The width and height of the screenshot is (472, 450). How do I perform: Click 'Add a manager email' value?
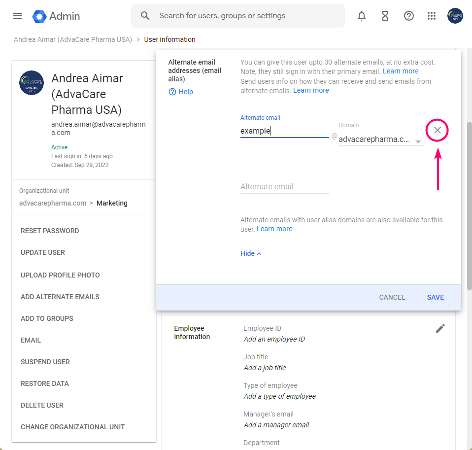coord(276,425)
